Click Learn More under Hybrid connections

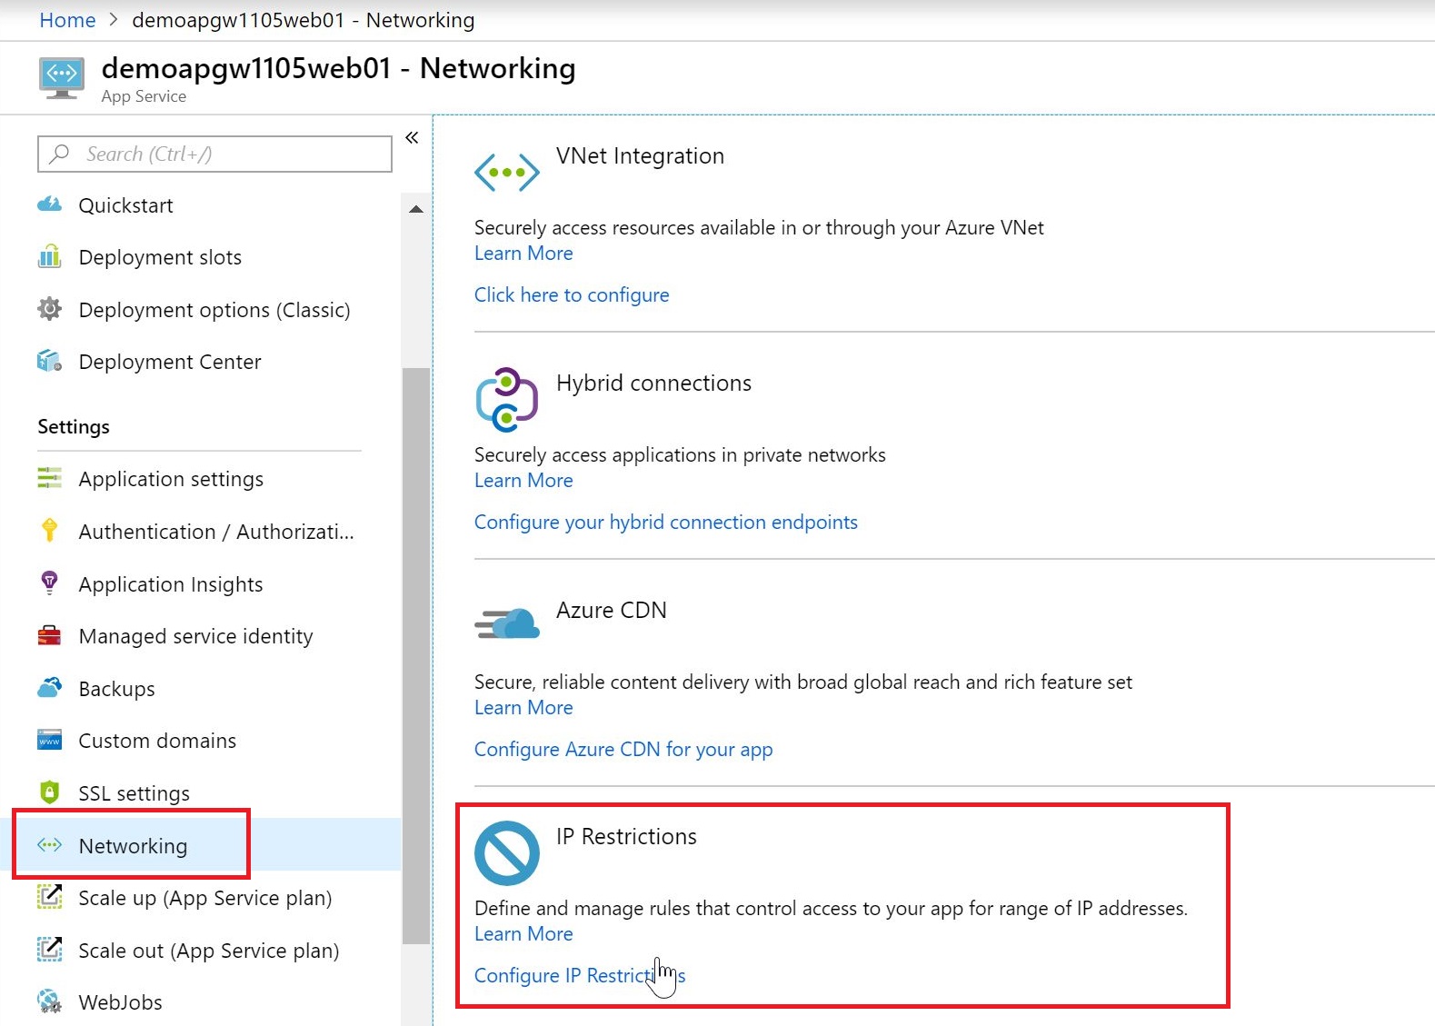[523, 481]
